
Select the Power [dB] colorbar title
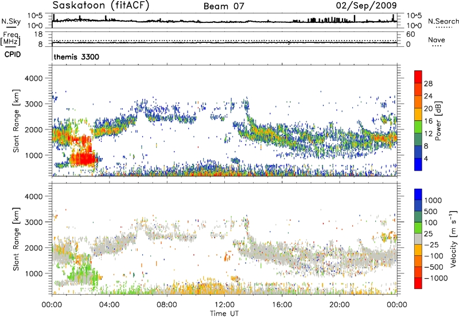(438, 121)
